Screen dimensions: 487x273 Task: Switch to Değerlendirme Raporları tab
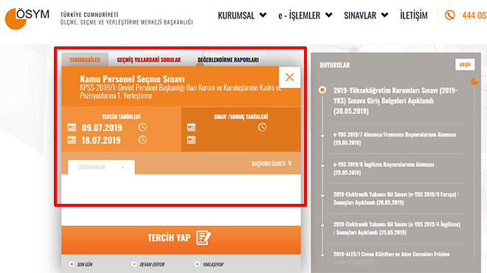pos(228,60)
